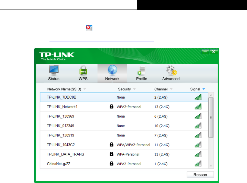Select network TP-LINK_012345

point(124,126)
